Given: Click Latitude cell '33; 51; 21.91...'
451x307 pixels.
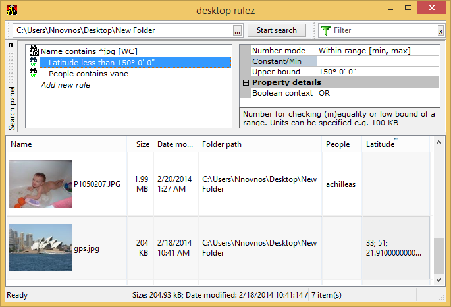Looking at the screenshot, I should coord(394,248).
